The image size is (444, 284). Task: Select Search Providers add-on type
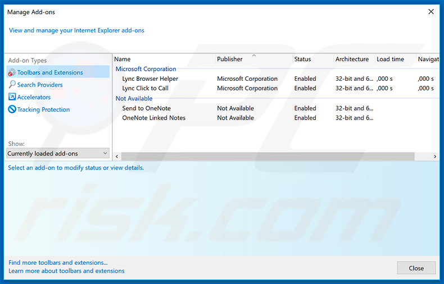tap(40, 85)
